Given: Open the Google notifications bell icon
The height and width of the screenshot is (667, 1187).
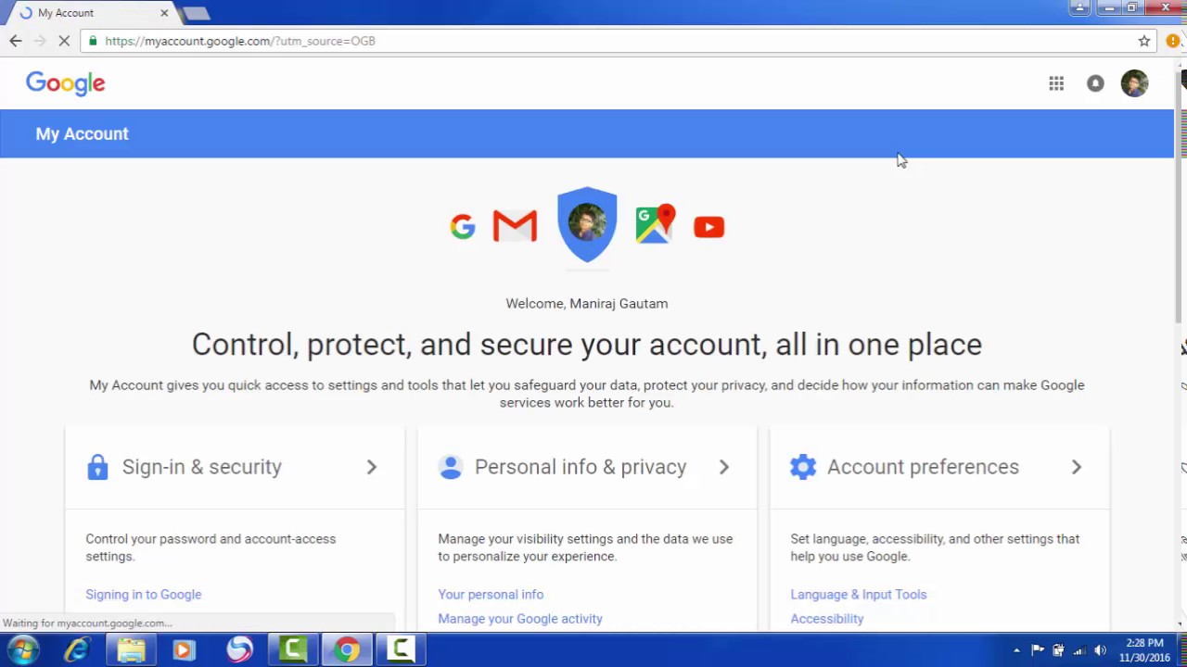Looking at the screenshot, I should pyautogui.click(x=1095, y=83).
